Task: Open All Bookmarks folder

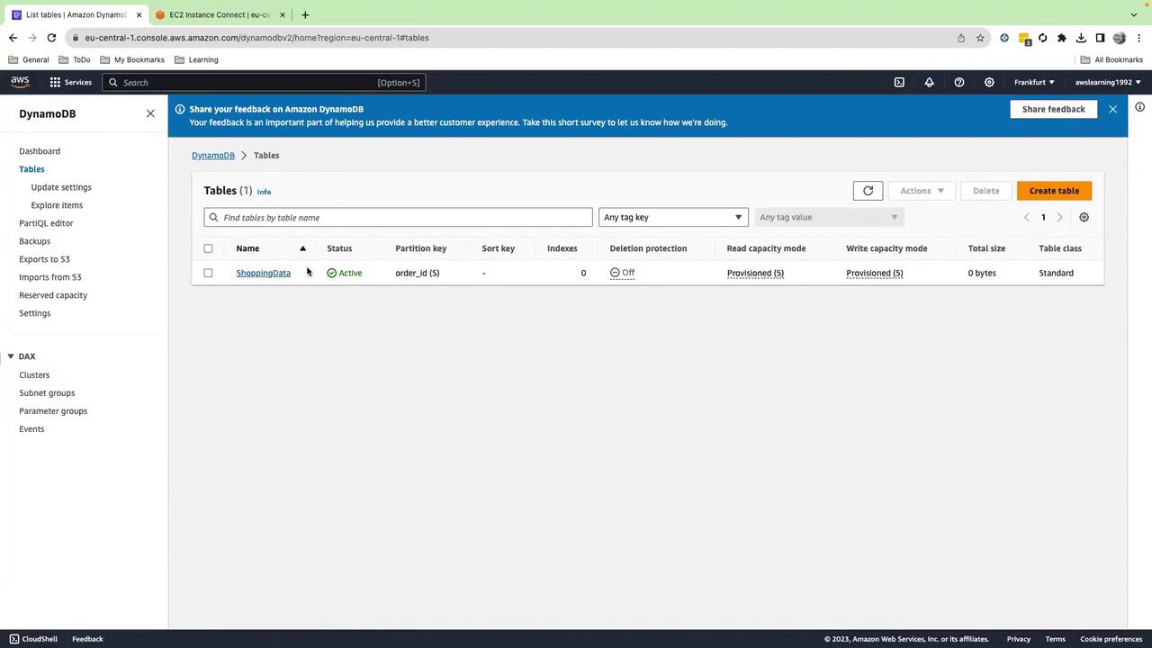Action: pyautogui.click(x=1111, y=59)
